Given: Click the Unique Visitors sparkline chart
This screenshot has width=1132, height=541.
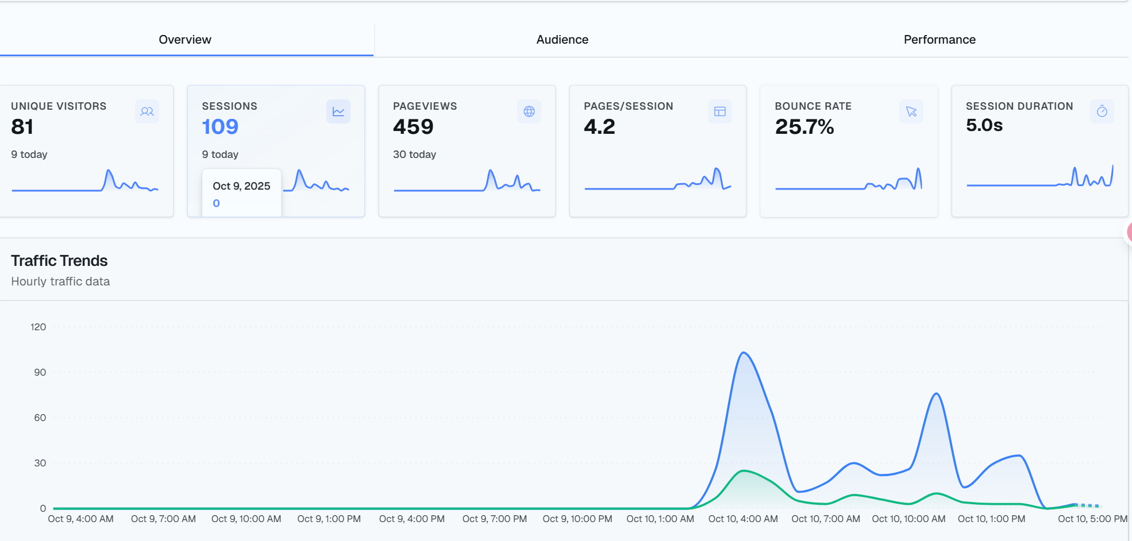Looking at the screenshot, I should (x=85, y=180).
